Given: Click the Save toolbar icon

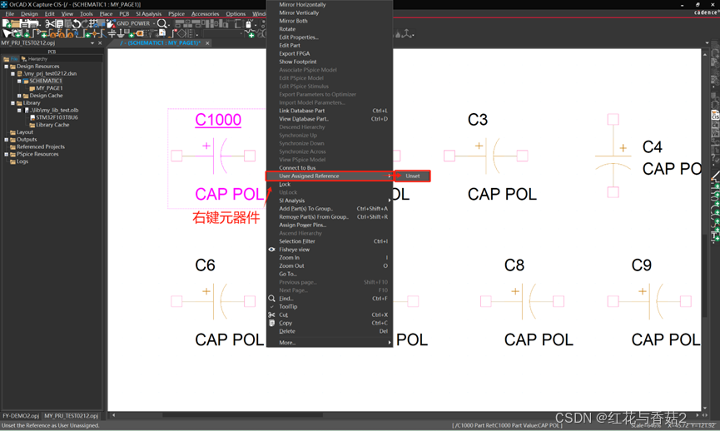Looking at the screenshot, I should [x=25, y=23].
